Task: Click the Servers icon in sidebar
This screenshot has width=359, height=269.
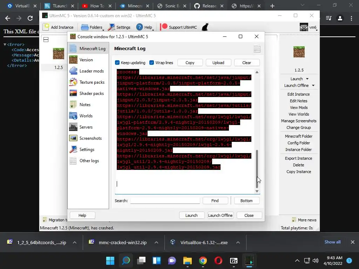Action: click(x=73, y=127)
